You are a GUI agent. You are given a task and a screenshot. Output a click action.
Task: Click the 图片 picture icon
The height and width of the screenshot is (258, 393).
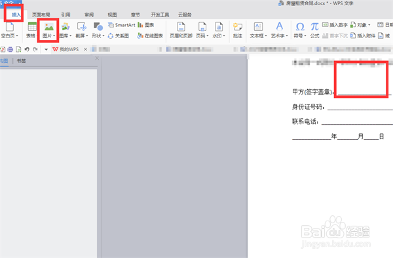click(x=49, y=27)
